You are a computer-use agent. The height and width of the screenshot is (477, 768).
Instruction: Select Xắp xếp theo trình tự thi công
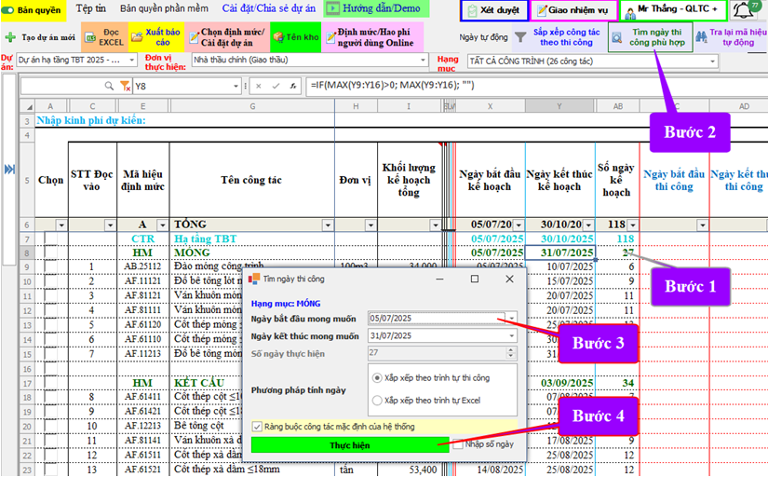click(377, 377)
